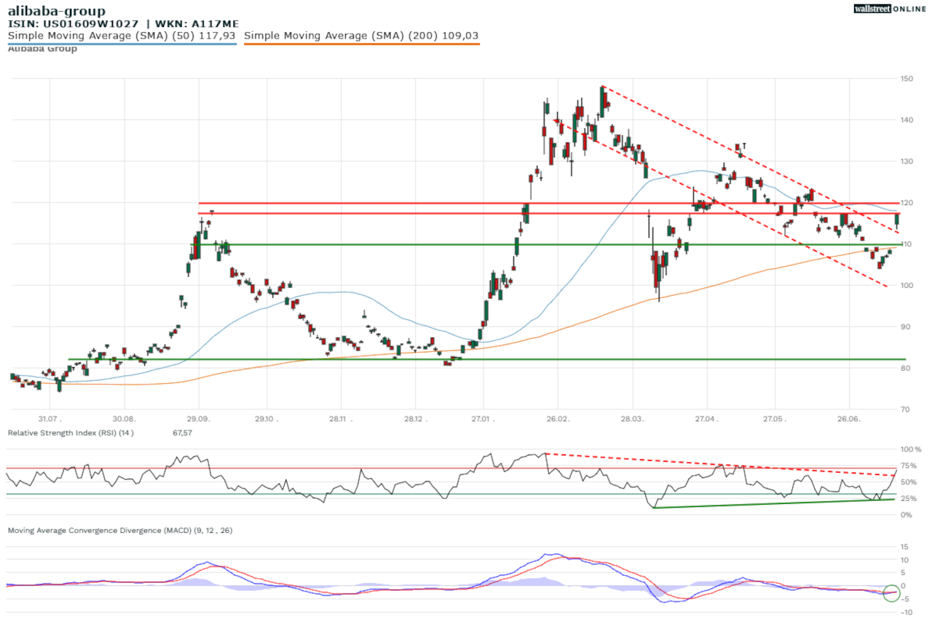Click the 26.06. date label
Image resolution: width=932 pixels, height=618 pixels.
[849, 420]
